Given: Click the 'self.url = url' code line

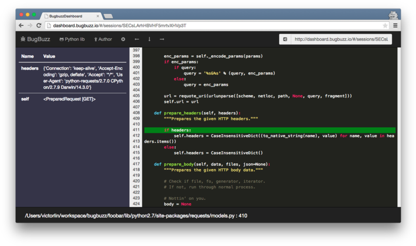Looking at the screenshot, I should [181, 101].
